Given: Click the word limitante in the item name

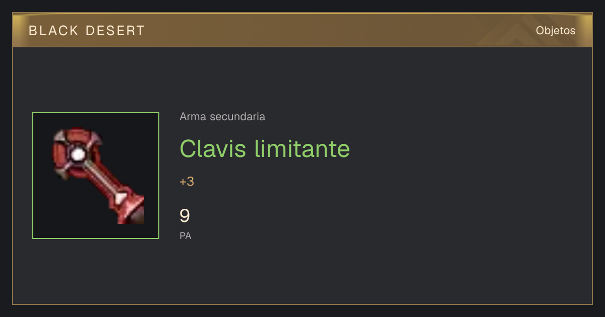Looking at the screenshot, I should pyautogui.click(x=302, y=148).
